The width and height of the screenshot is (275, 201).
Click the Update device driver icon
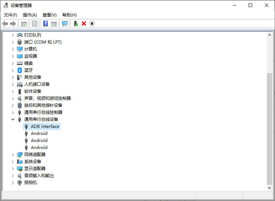pos(76,24)
